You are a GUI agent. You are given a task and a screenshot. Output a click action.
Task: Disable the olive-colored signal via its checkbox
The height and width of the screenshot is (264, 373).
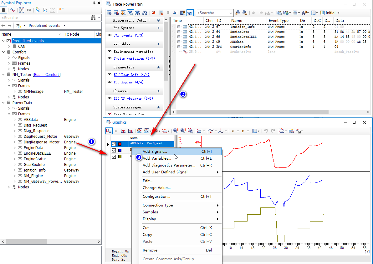[114, 157]
